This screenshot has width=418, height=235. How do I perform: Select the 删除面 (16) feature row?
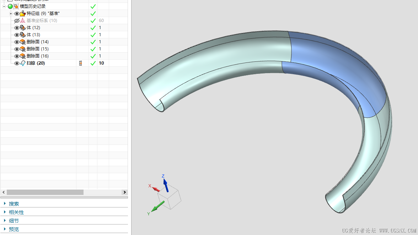tap(64, 56)
